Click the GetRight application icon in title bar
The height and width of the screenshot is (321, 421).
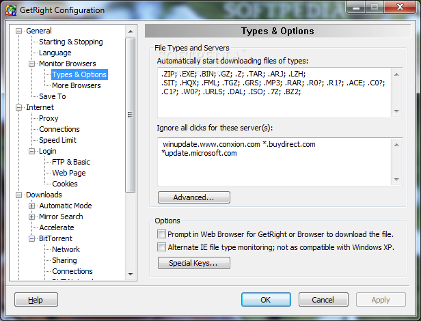click(11, 10)
